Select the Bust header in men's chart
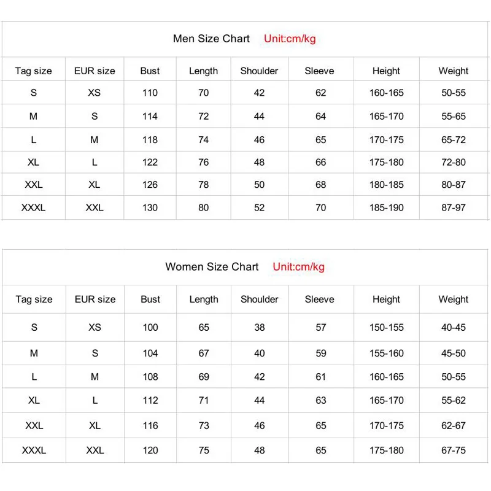491x491 pixels. [150, 71]
